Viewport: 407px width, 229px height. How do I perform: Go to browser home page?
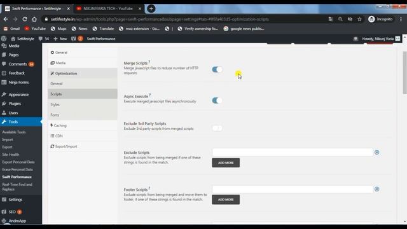34,19
